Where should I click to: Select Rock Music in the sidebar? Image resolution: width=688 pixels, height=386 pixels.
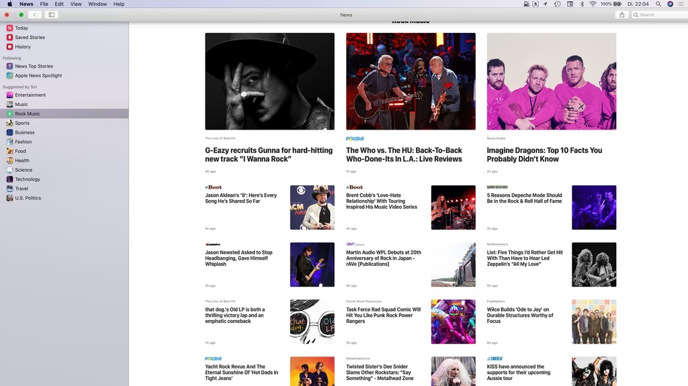64,113
